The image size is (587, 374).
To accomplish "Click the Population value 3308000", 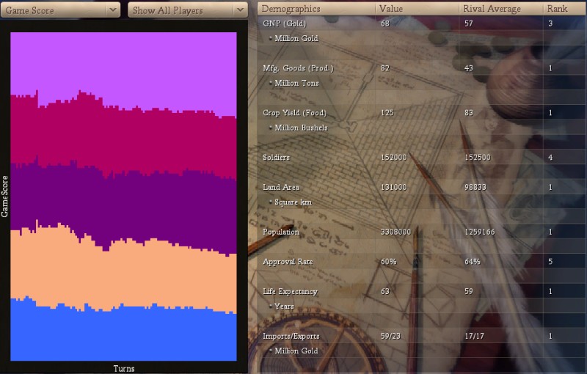I will pyautogui.click(x=396, y=232).
